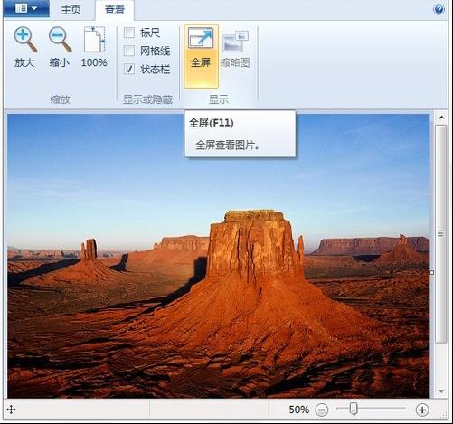
Task: Switch to the 主页 Home tab
Action: click(71, 10)
